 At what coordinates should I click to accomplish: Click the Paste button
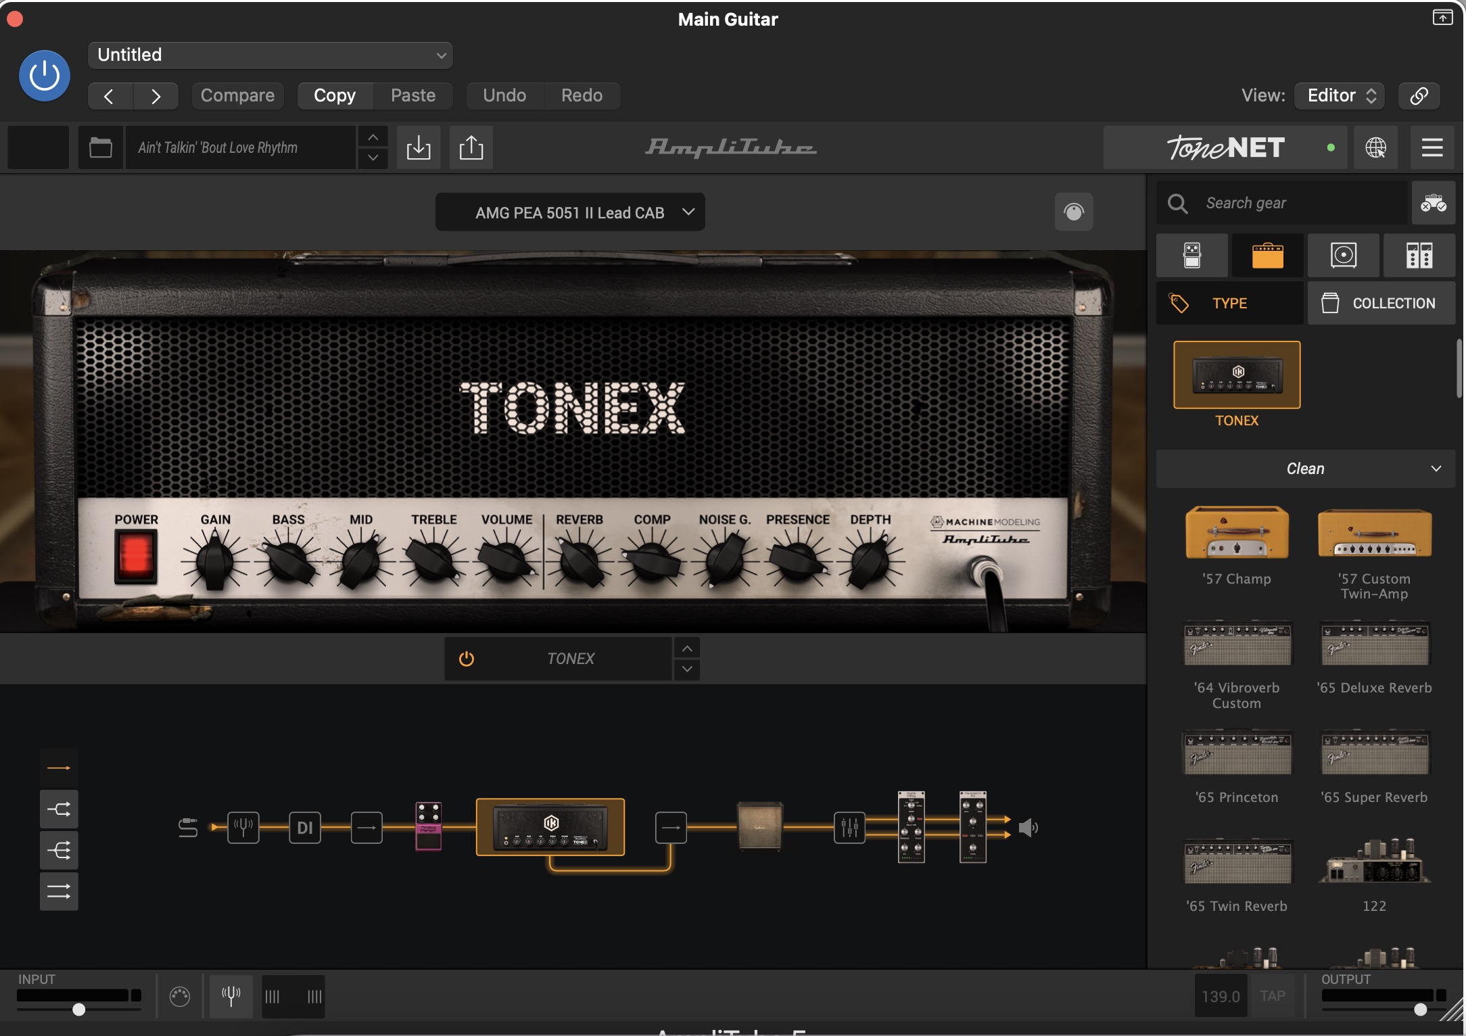point(413,95)
